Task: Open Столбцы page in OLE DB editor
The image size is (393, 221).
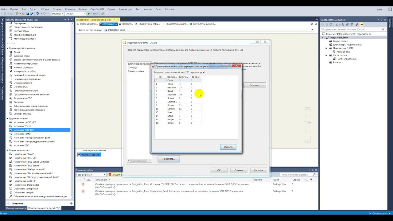Action: click(x=133, y=68)
